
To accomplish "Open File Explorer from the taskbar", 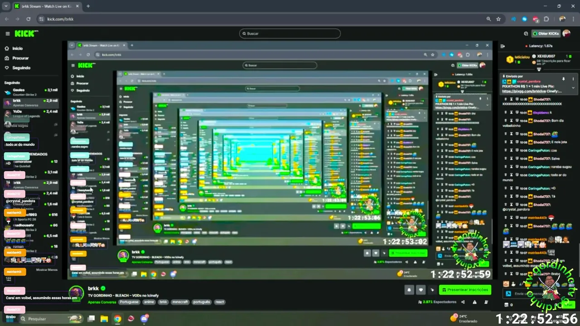I will [104, 319].
